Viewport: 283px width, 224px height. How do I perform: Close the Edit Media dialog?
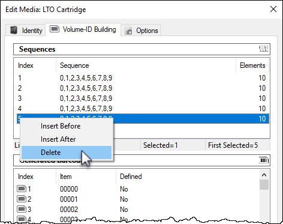273,9
